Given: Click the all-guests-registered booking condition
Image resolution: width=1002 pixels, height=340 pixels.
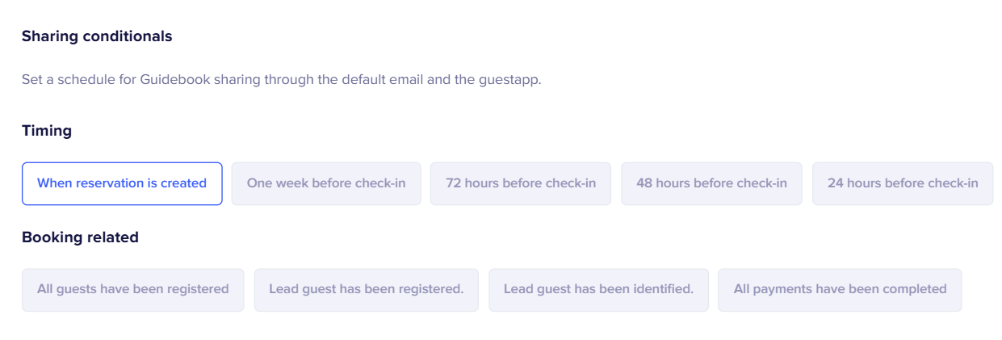Looking at the screenshot, I should tap(132, 289).
